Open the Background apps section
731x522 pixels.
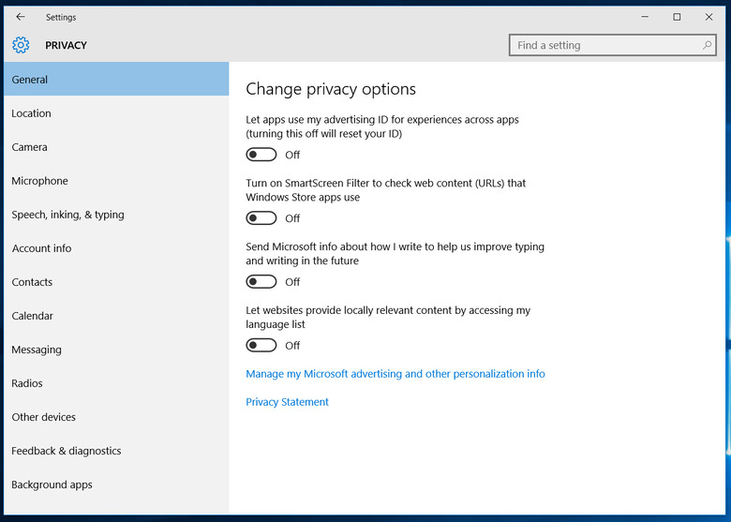[116, 485]
